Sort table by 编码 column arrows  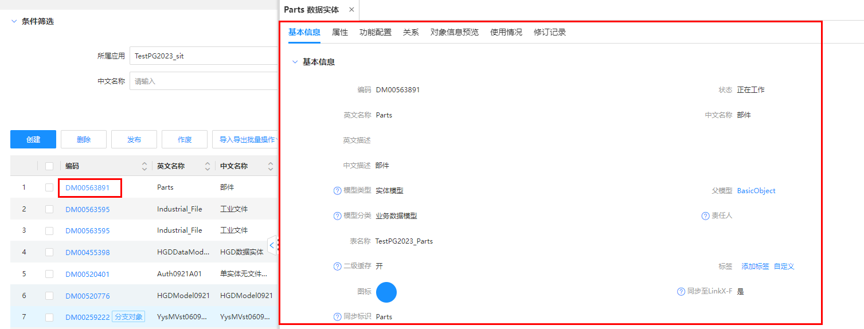144,166
